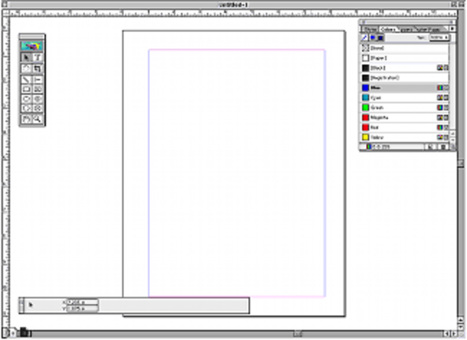This screenshot has height=340, width=467.
Task: Click the Both stroke-and-fill button
Action: (x=381, y=38)
